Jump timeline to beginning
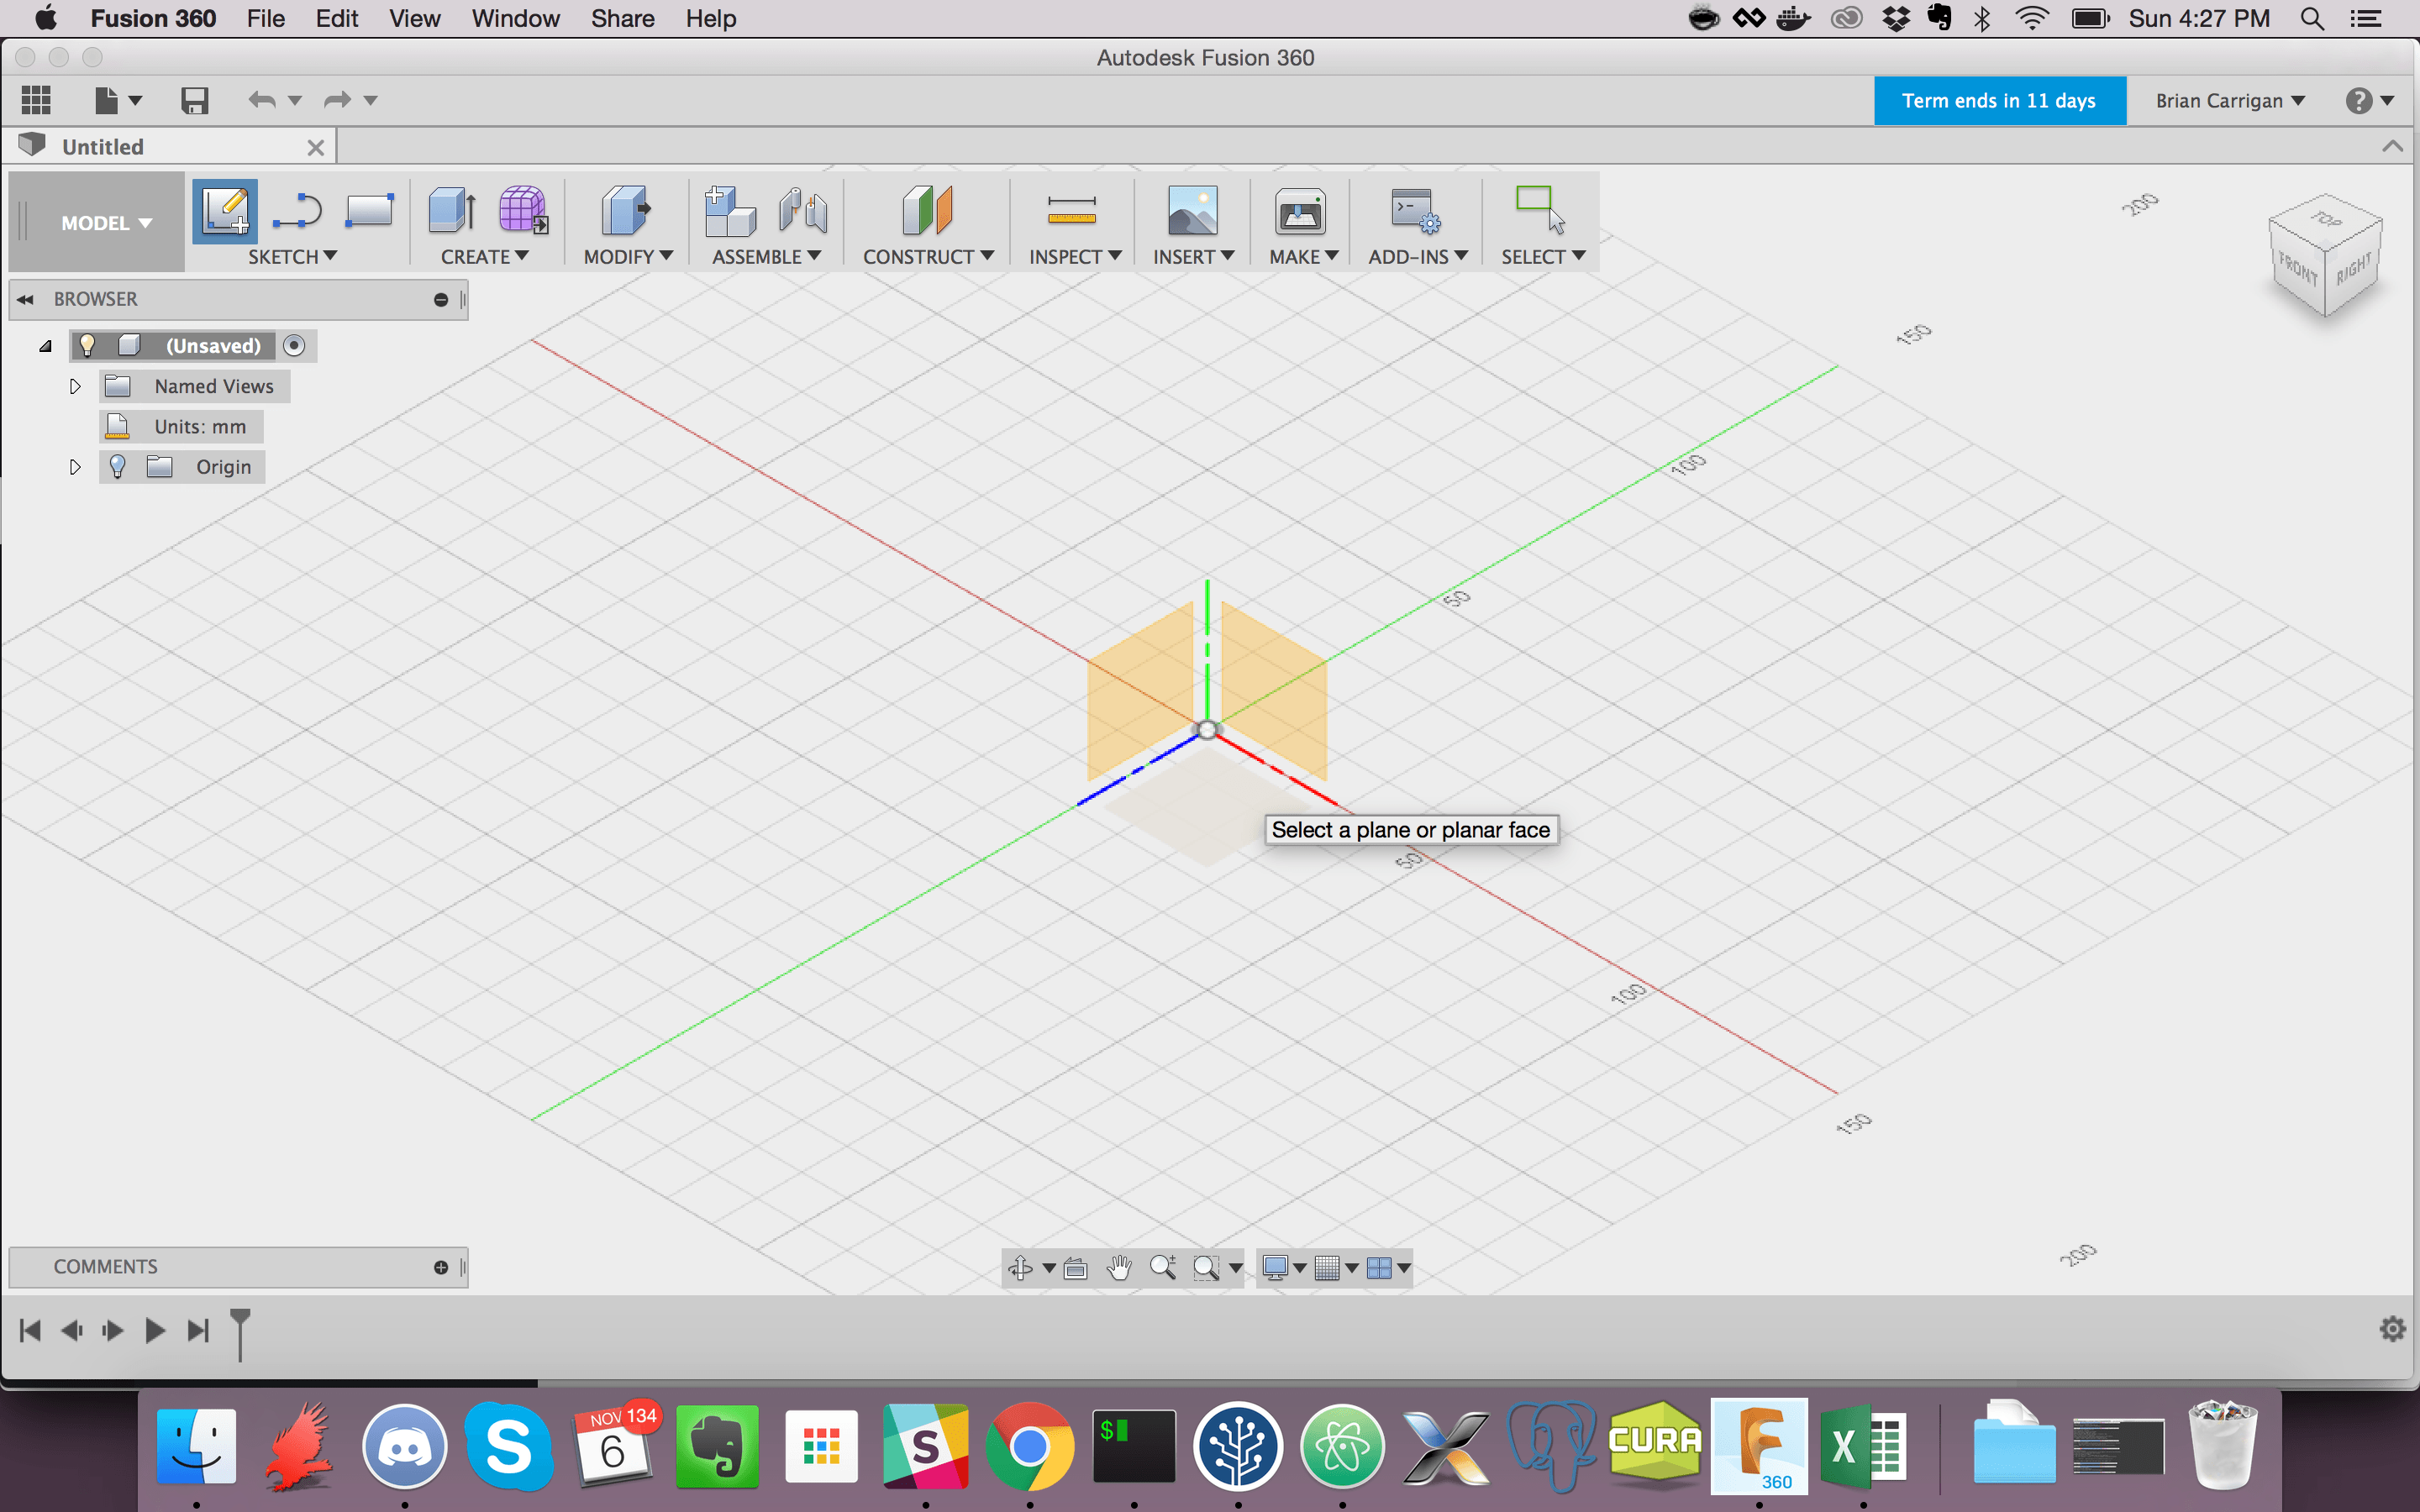2420x1512 pixels. 30,1330
